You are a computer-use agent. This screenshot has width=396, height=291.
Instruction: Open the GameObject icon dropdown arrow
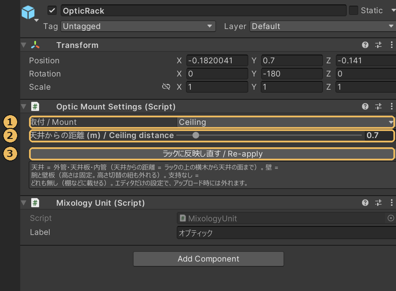pyautogui.click(x=36, y=20)
